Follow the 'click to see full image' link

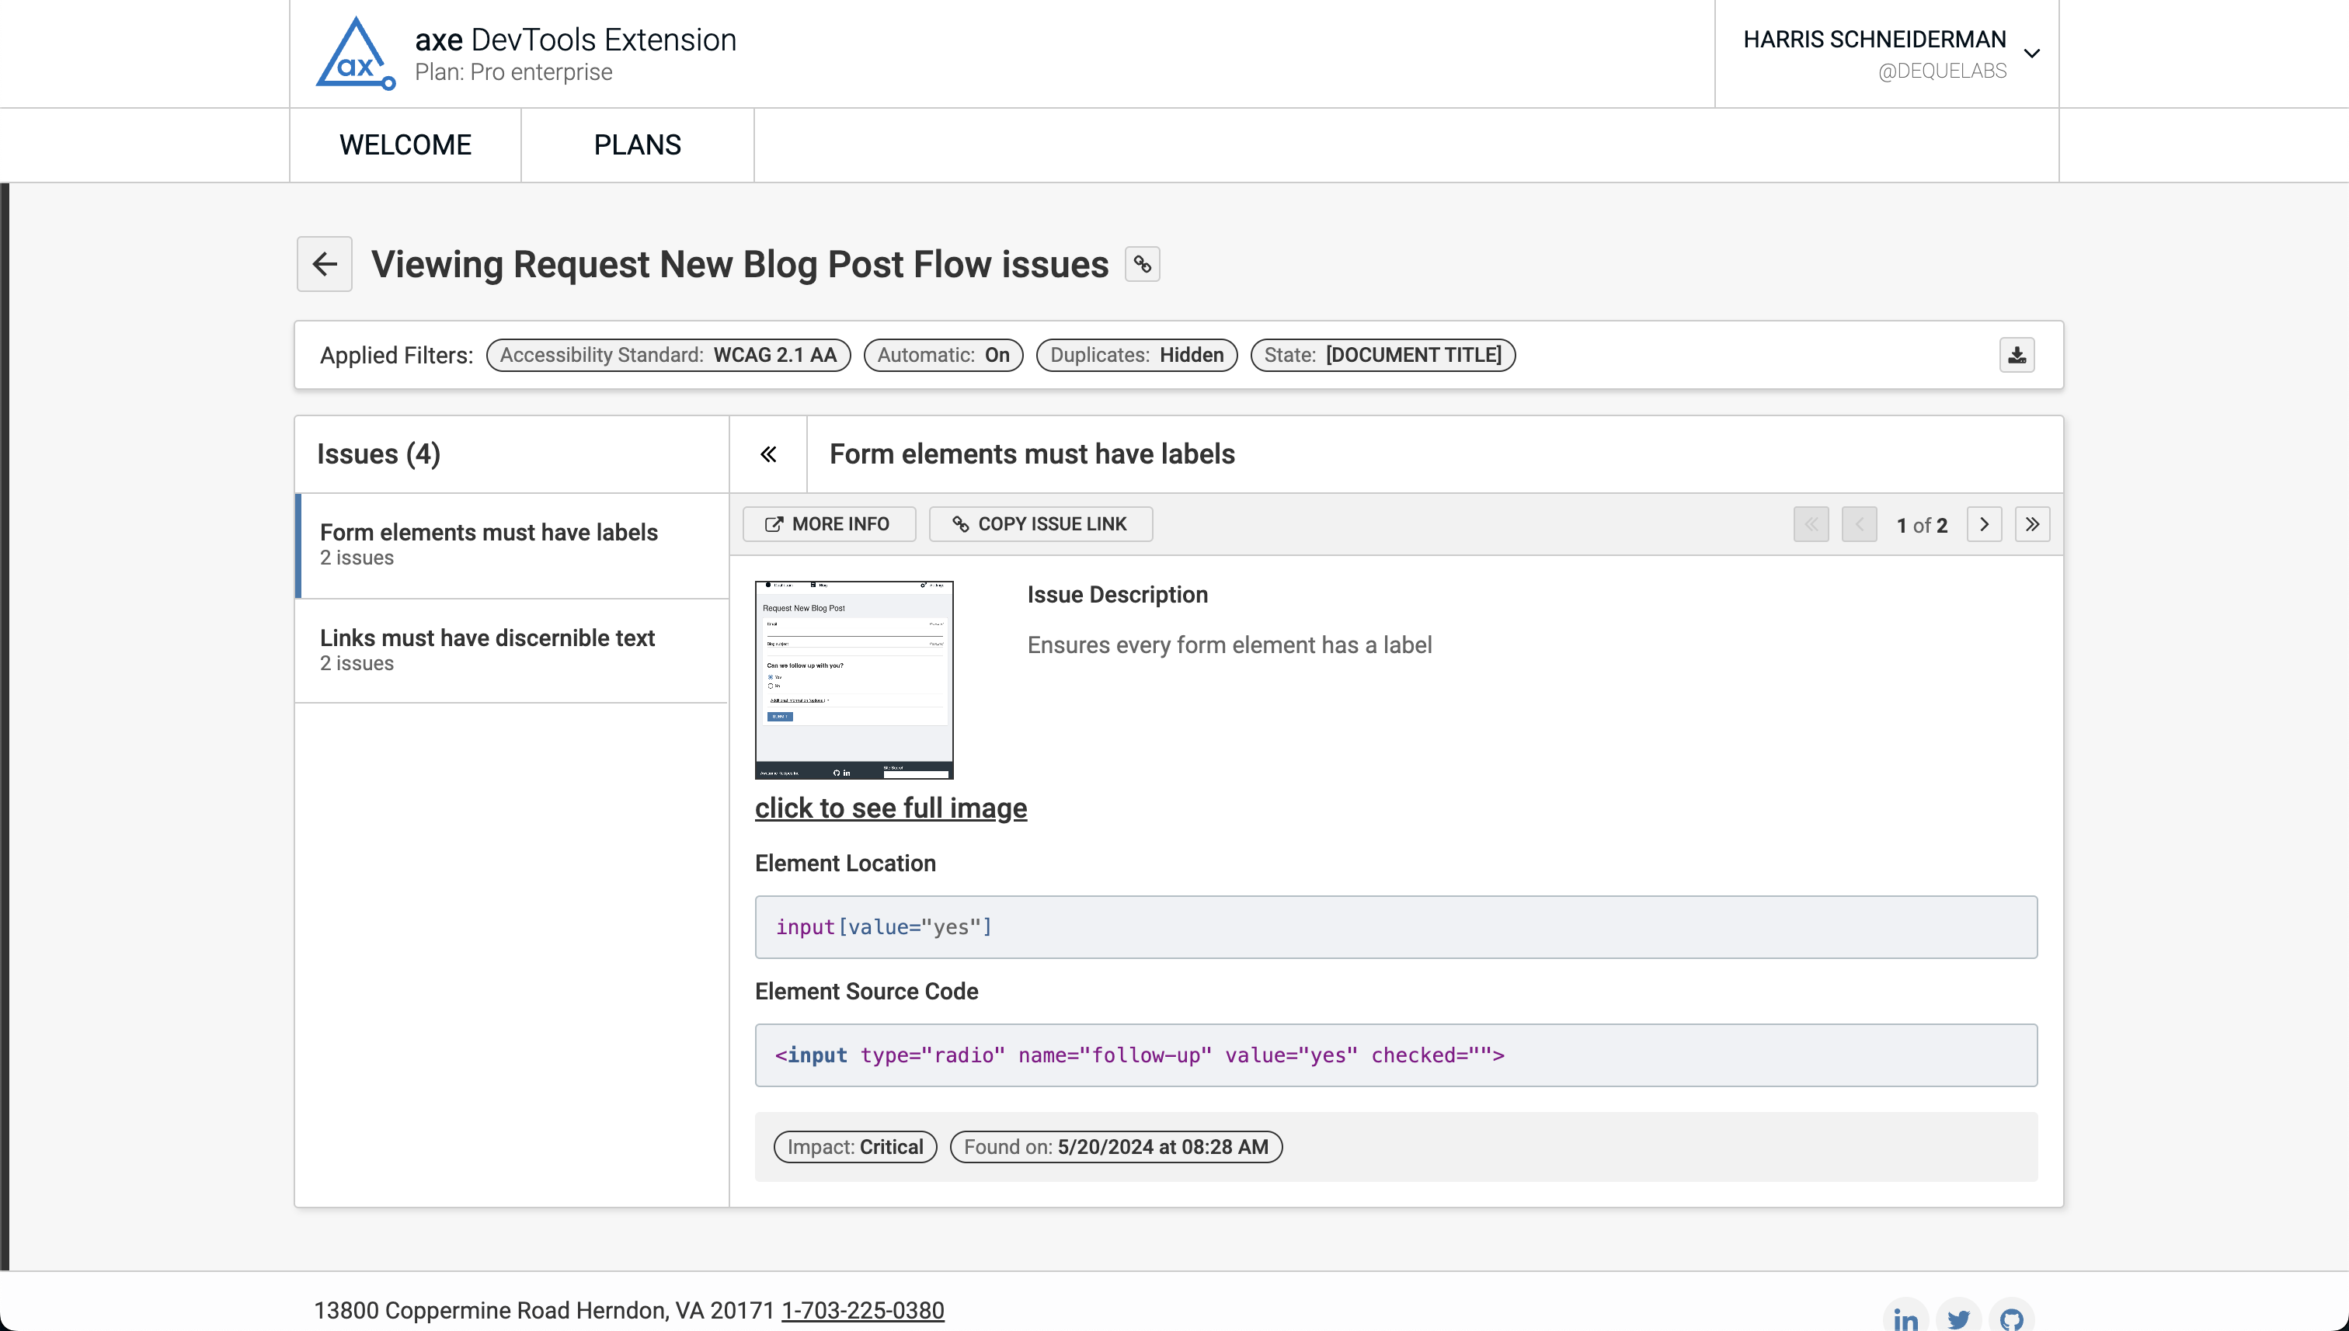tap(891, 808)
